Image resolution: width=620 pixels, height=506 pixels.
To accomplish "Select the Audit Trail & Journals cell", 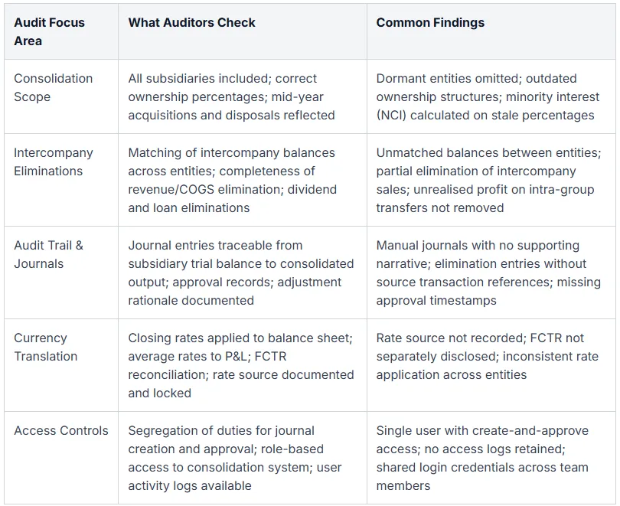I will point(61,273).
